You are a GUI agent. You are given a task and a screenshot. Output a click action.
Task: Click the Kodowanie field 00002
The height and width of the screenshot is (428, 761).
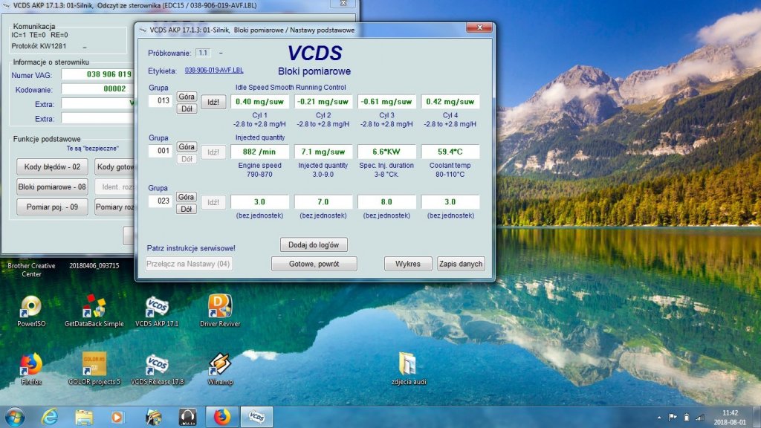point(97,89)
